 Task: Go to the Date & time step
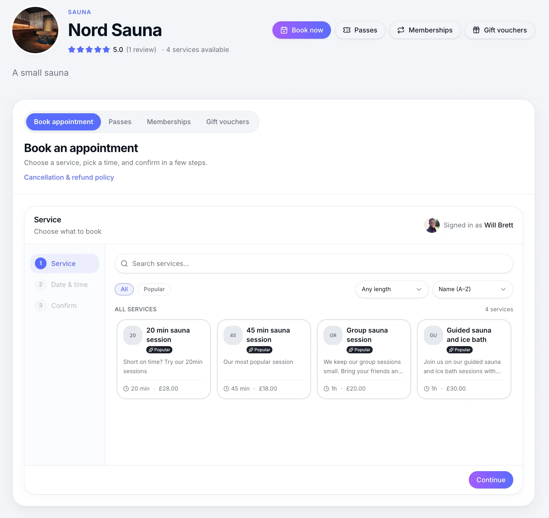[x=65, y=285]
